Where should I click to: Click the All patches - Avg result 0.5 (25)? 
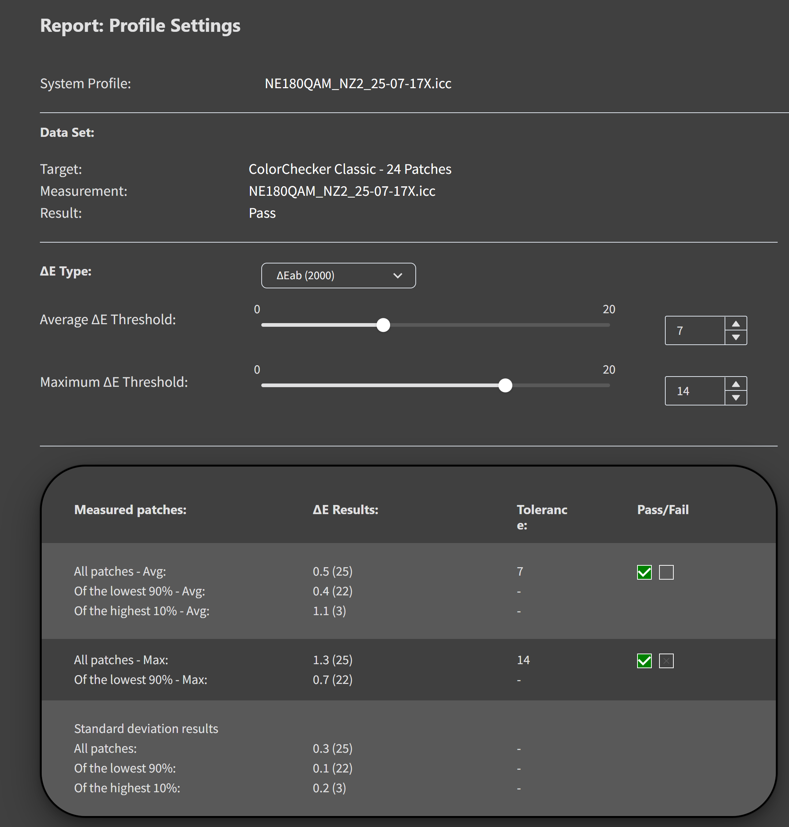(332, 571)
